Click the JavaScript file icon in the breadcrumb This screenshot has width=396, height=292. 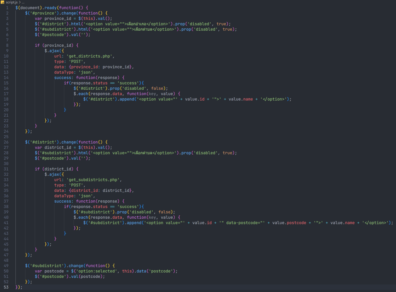[3, 2]
